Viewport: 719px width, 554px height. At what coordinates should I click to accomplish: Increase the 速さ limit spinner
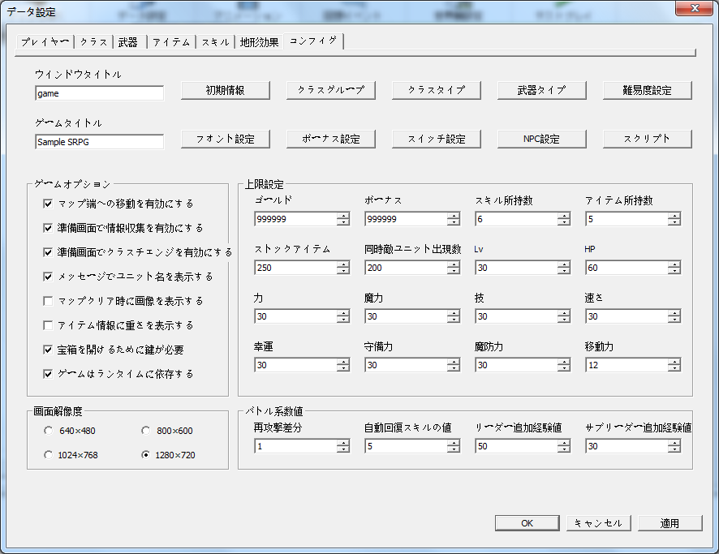coord(674,313)
